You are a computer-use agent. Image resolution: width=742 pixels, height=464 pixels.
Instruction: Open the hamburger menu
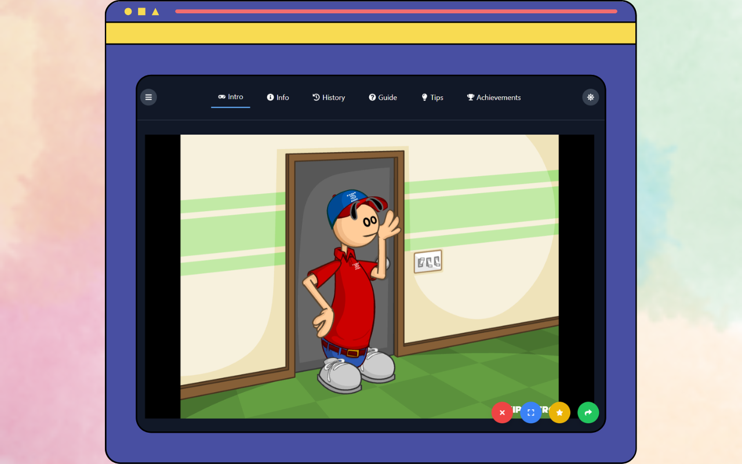tap(148, 97)
